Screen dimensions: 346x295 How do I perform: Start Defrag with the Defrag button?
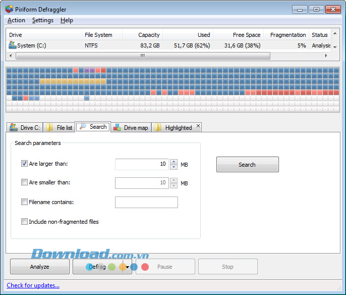pos(98,267)
